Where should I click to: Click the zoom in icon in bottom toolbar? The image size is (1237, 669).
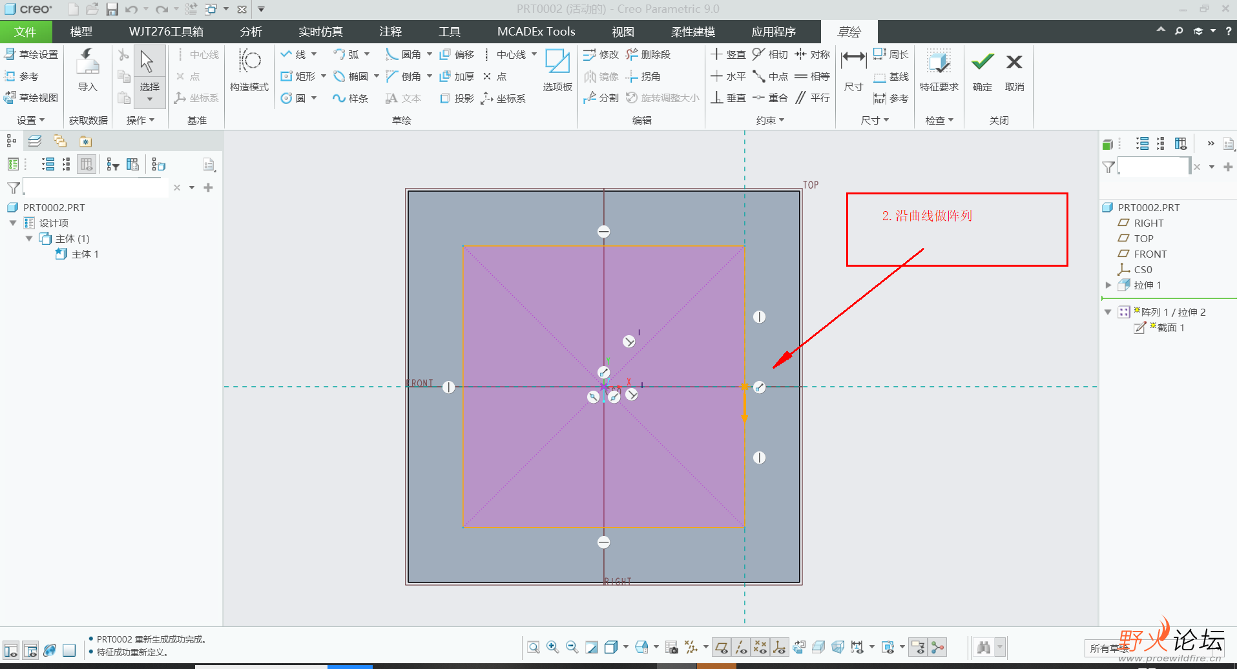click(x=553, y=647)
